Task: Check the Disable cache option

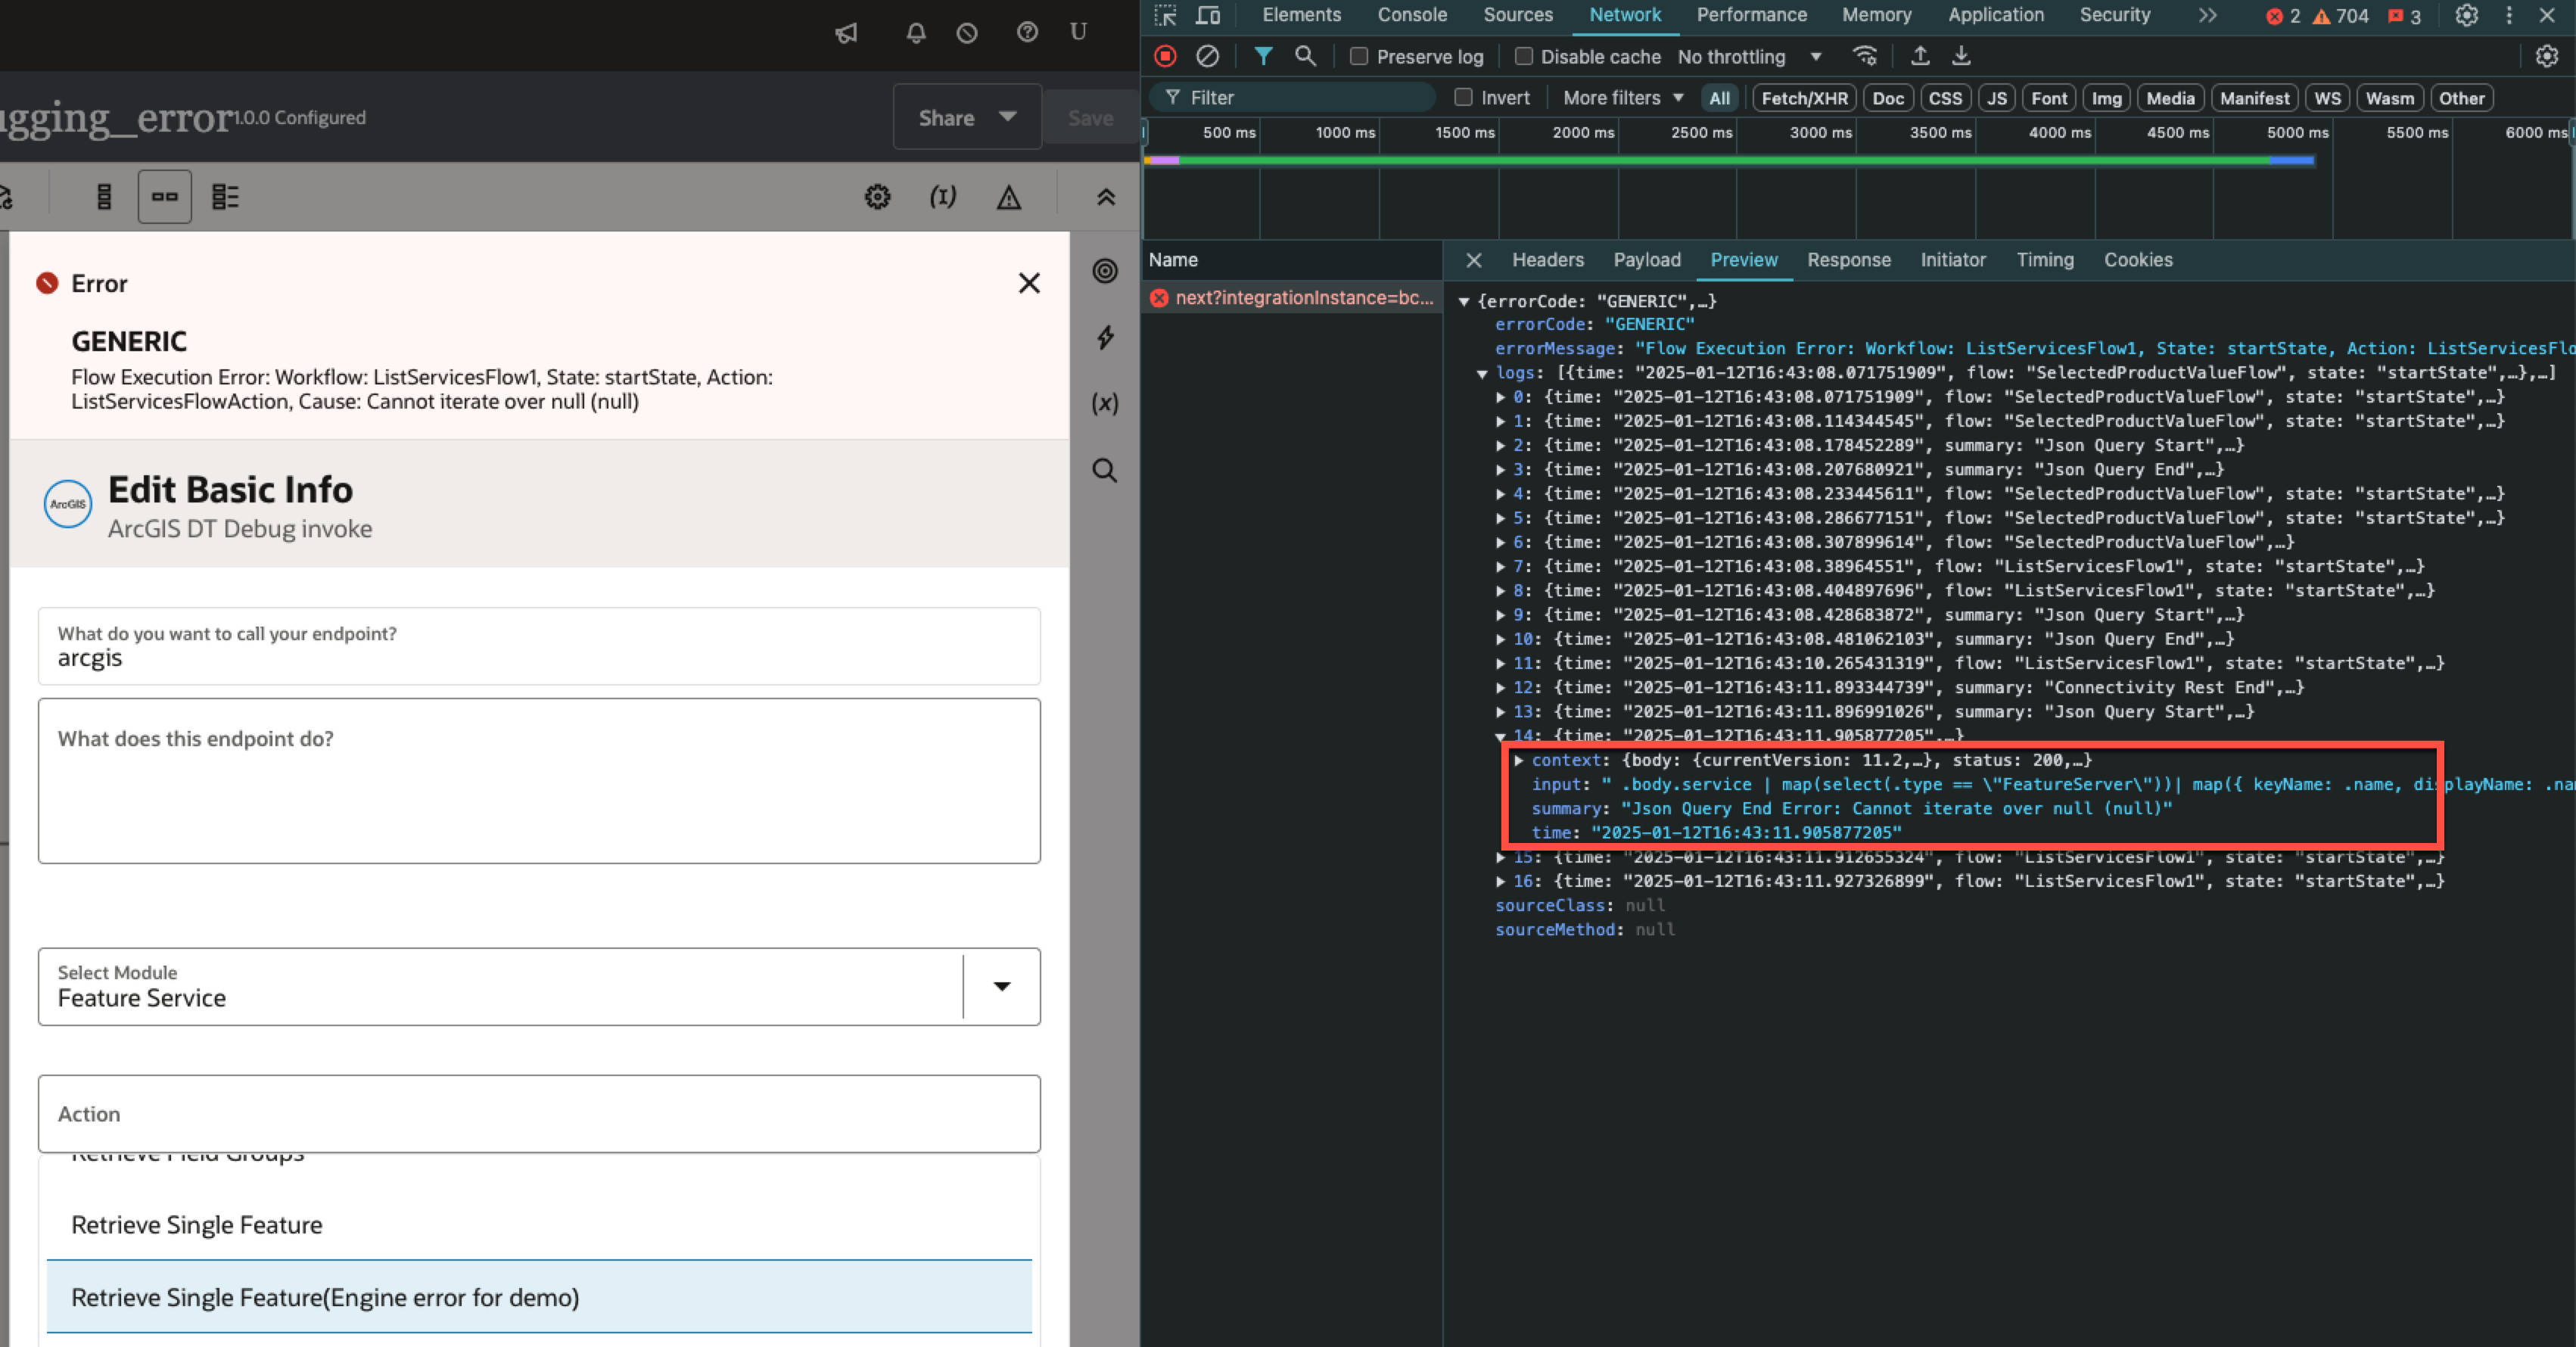Action: pos(1523,57)
